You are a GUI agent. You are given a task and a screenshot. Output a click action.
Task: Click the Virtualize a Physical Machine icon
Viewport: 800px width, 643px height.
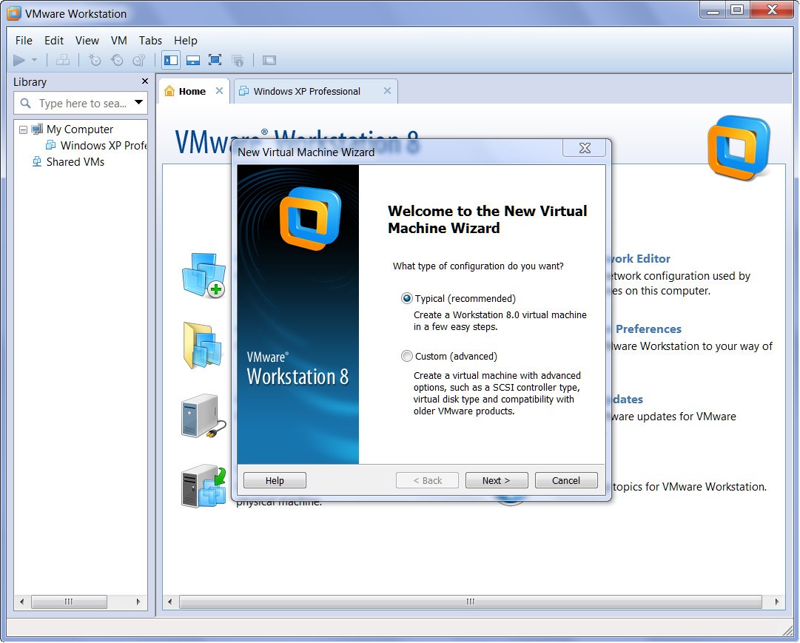[x=204, y=486]
